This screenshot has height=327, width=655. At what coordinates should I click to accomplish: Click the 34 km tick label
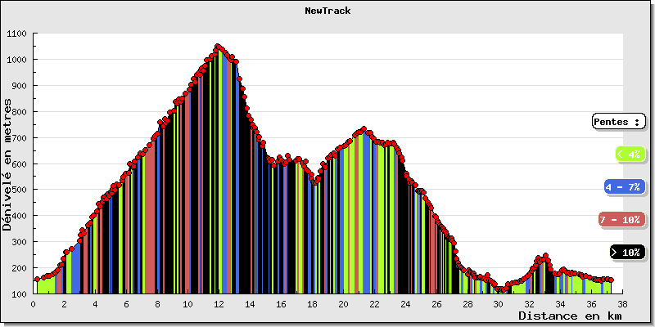pyautogui.click(x=561, y=304)
